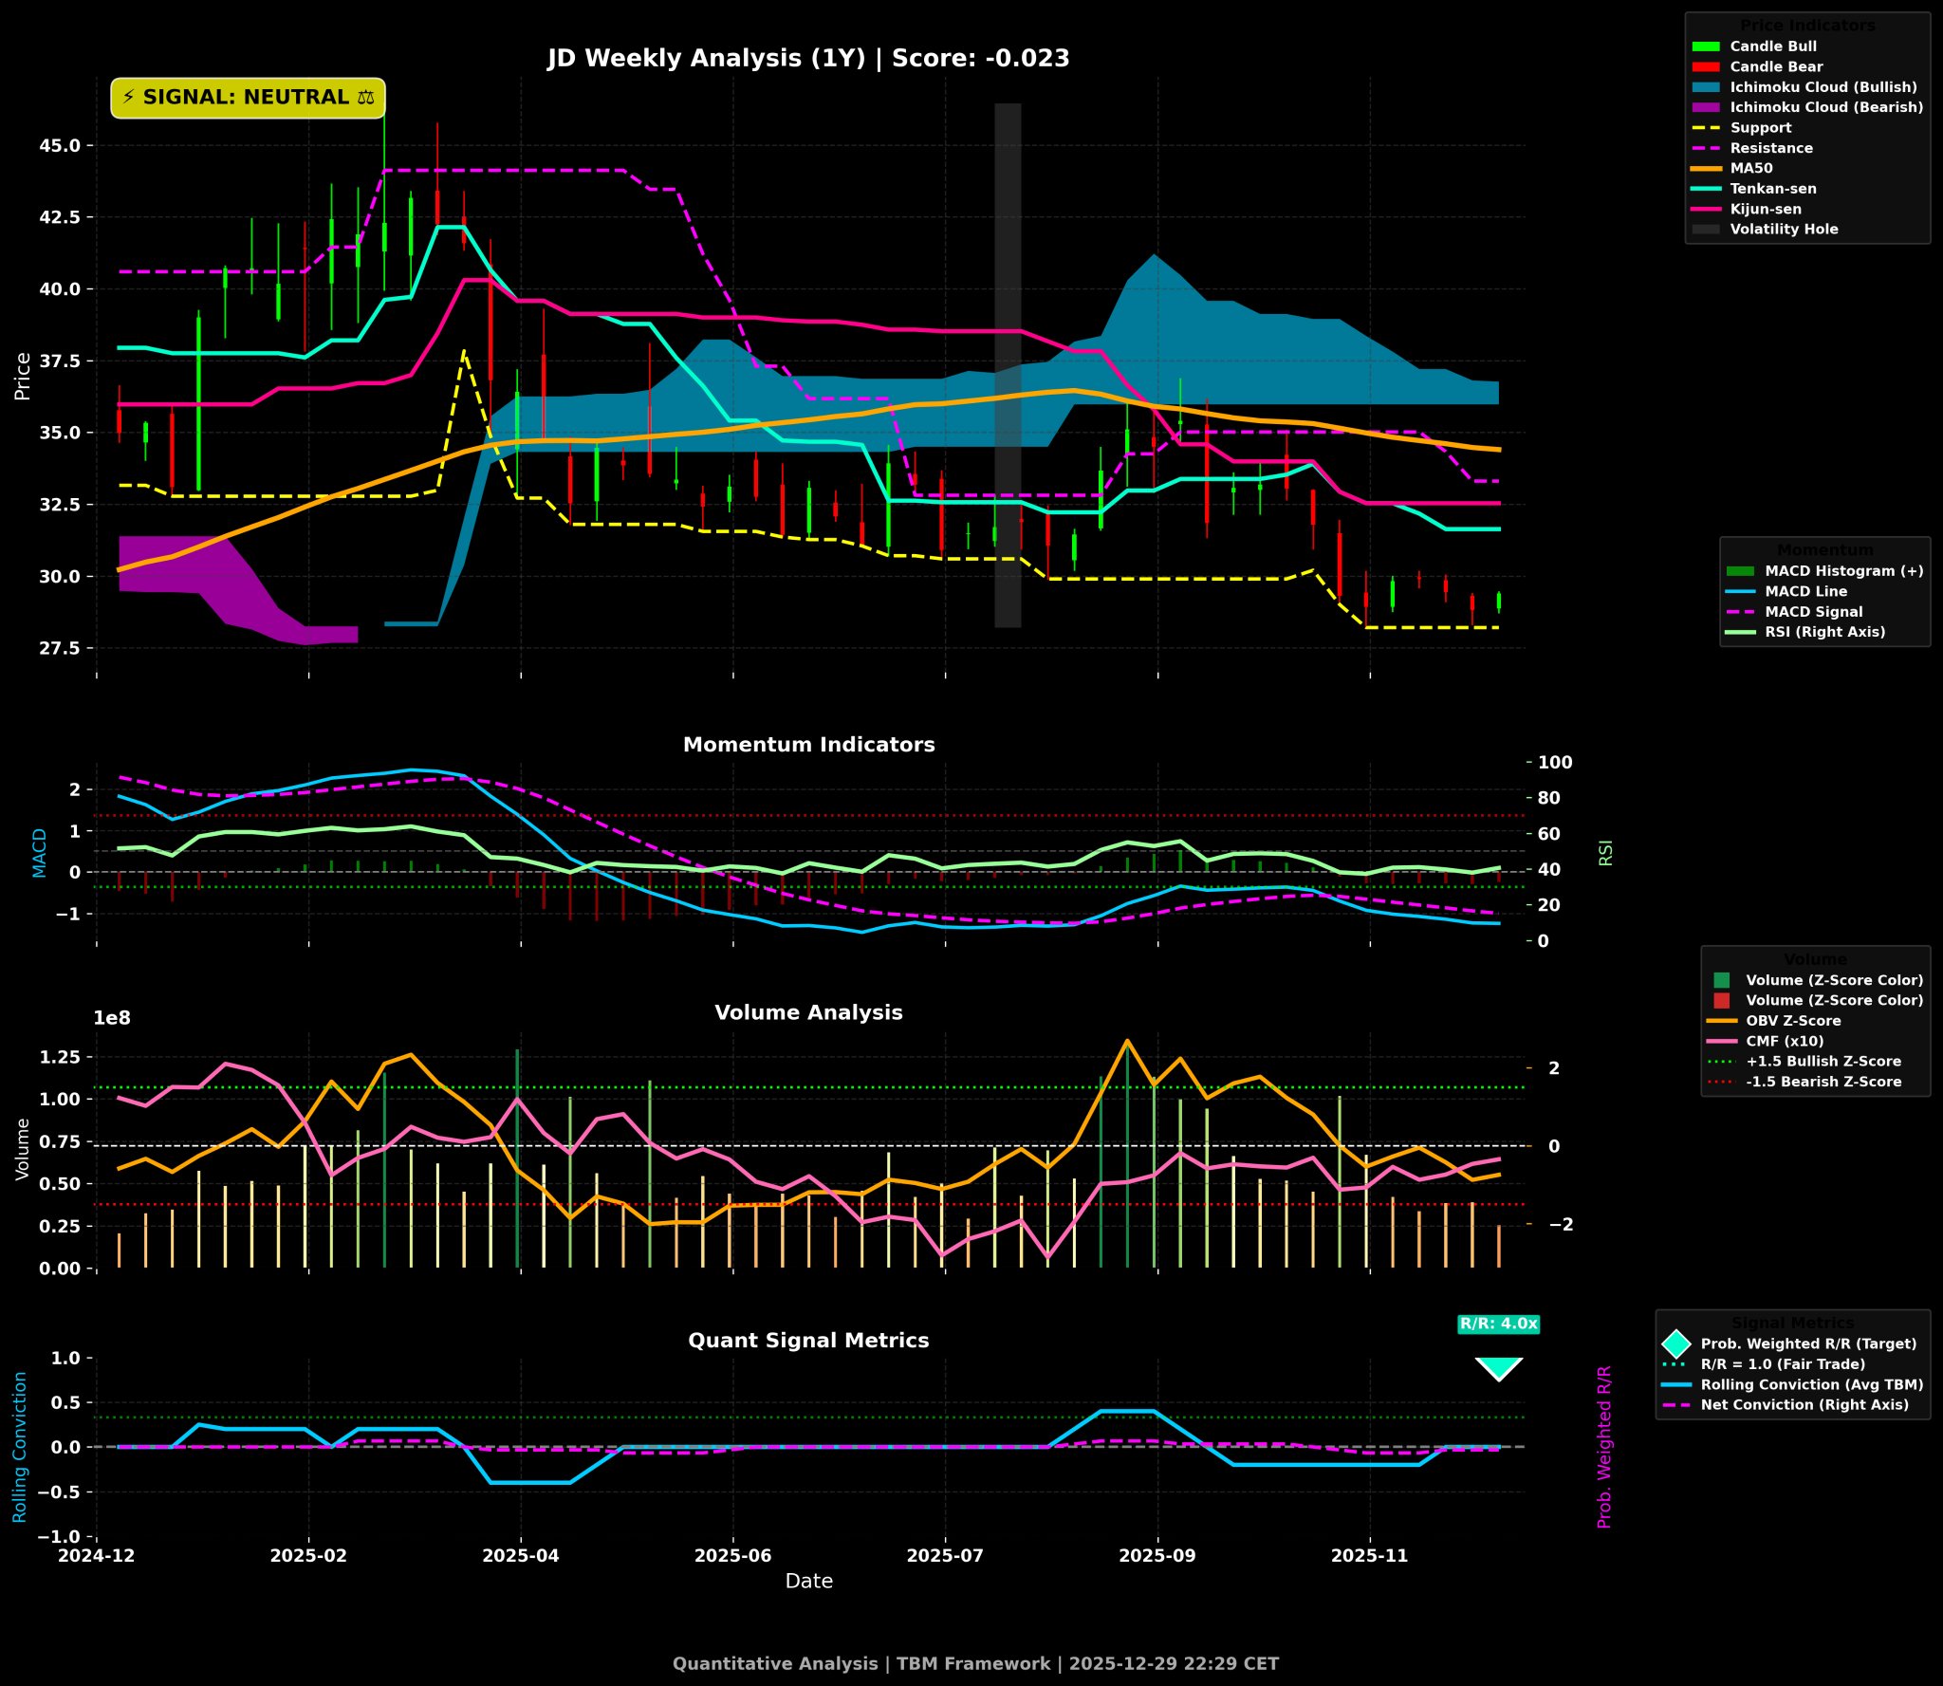Click the Volume Analysis panel title
Image resolution: width=1943 pixels, height=1686 pixels.
(x=808, y=1012)
